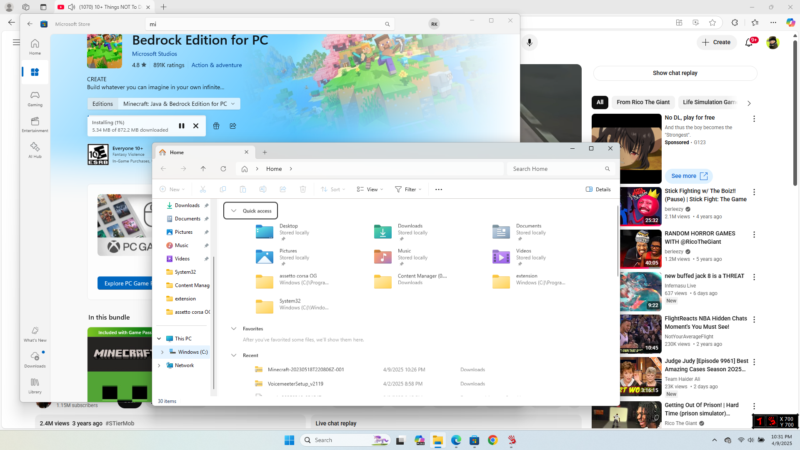Click the Search Home input field
This screenshot has height=450, width=800.
coord(556,169)
